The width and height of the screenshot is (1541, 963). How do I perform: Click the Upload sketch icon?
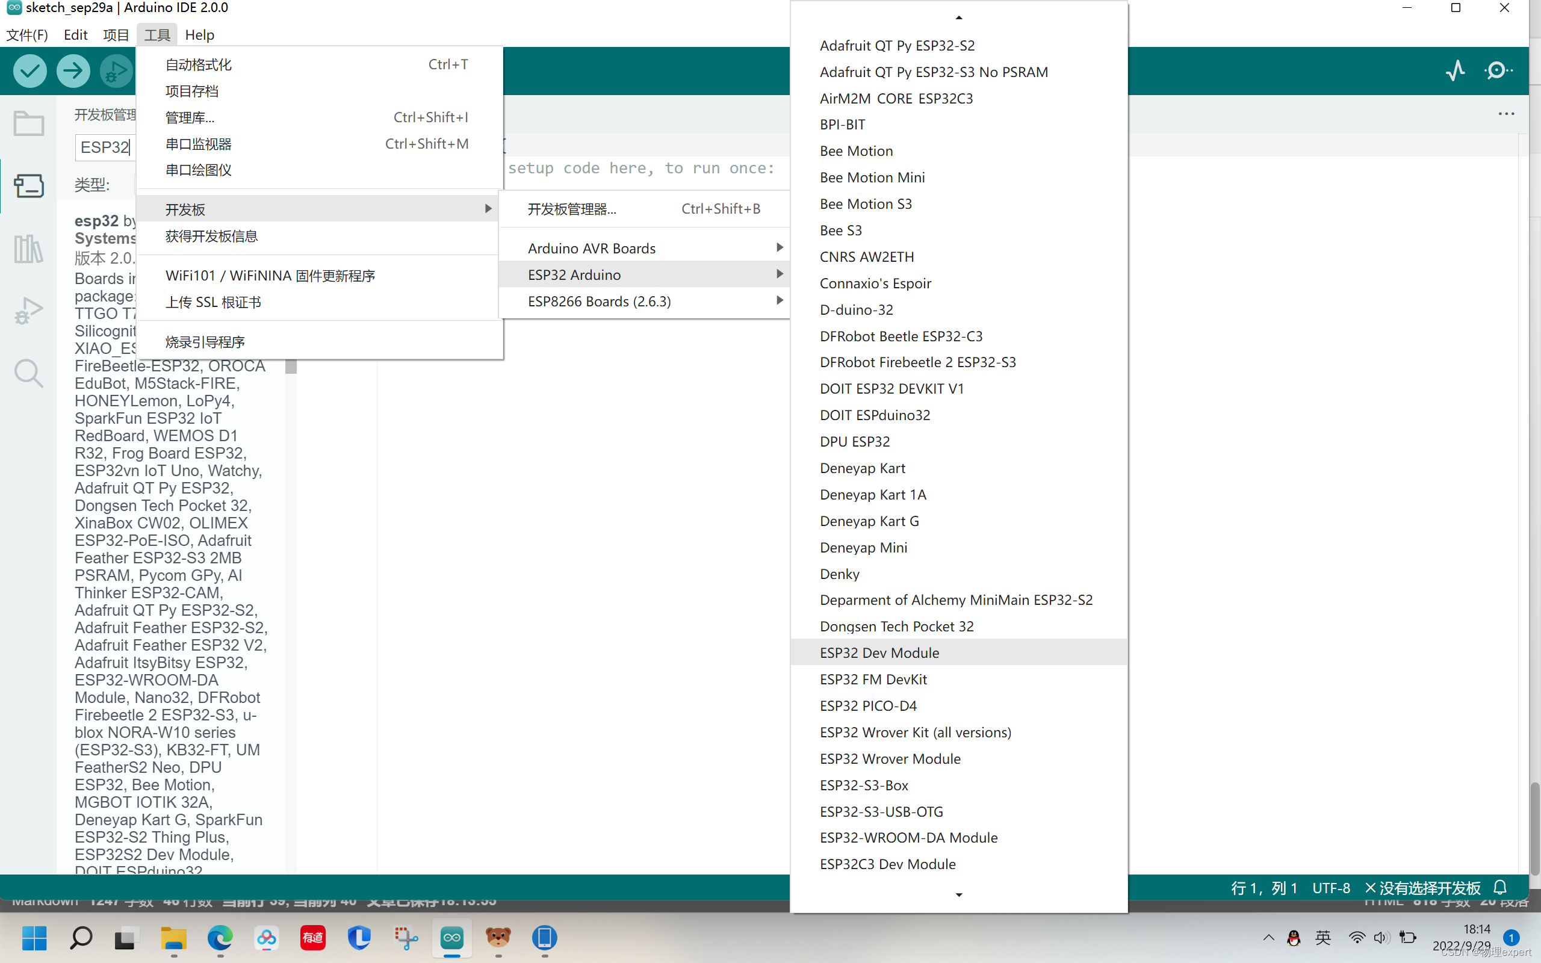72,70
